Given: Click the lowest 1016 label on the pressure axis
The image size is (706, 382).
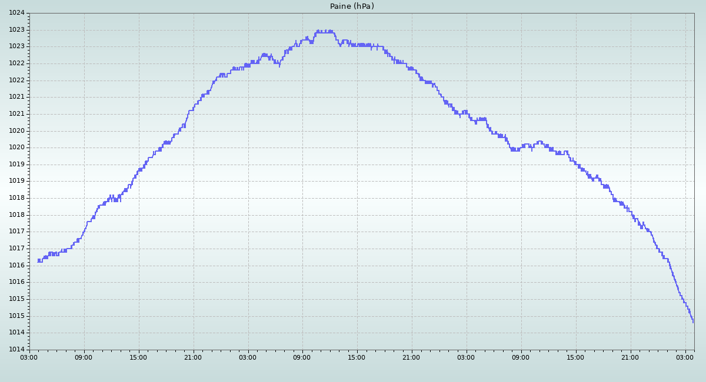Looking at the screenshot, I should [16, 282].
